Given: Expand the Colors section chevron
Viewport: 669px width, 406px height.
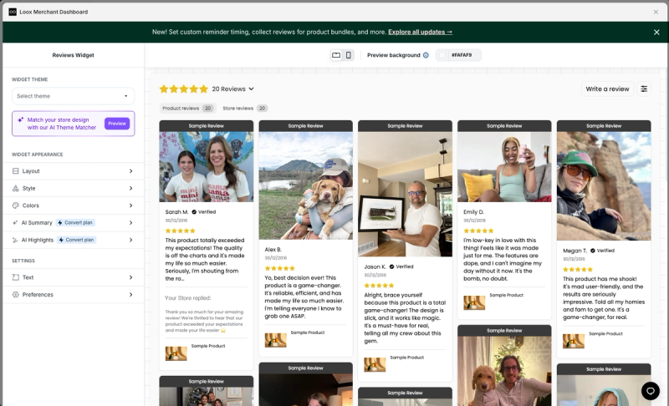Looking at the screenshot, I should (130, 206).
